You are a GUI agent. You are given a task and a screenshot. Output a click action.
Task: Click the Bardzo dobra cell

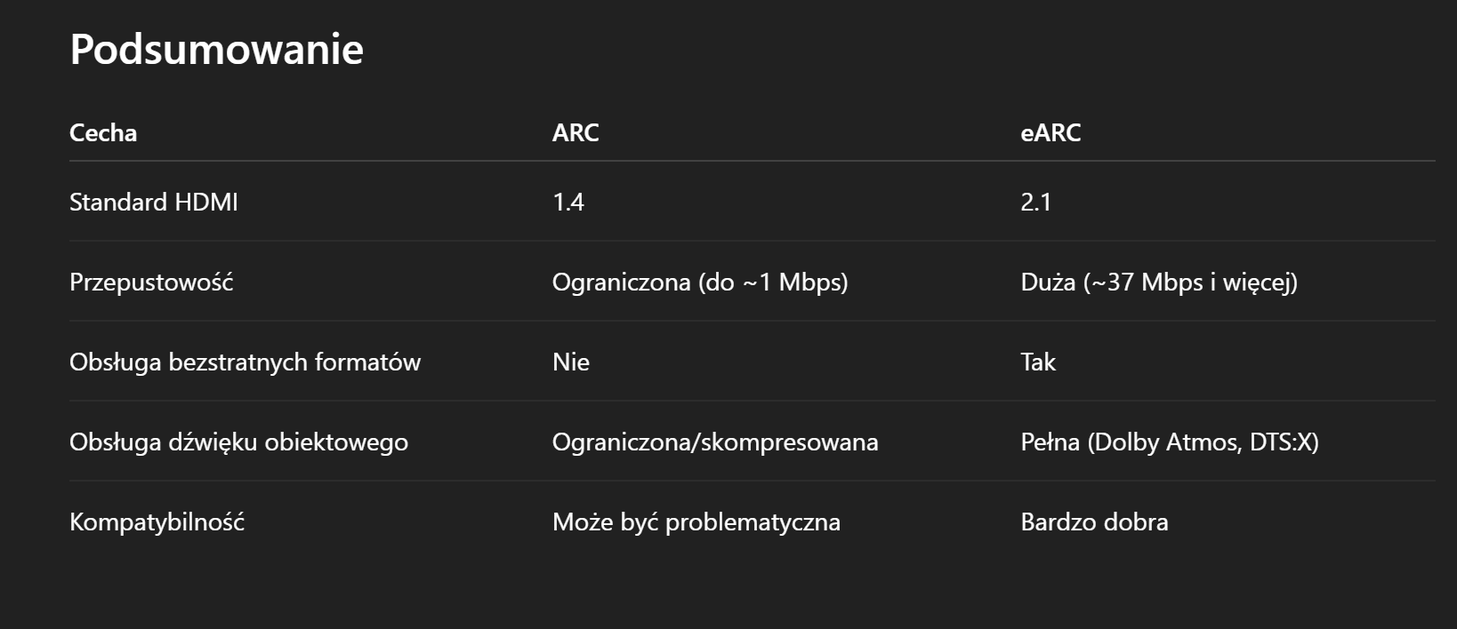click(1094, 522)
